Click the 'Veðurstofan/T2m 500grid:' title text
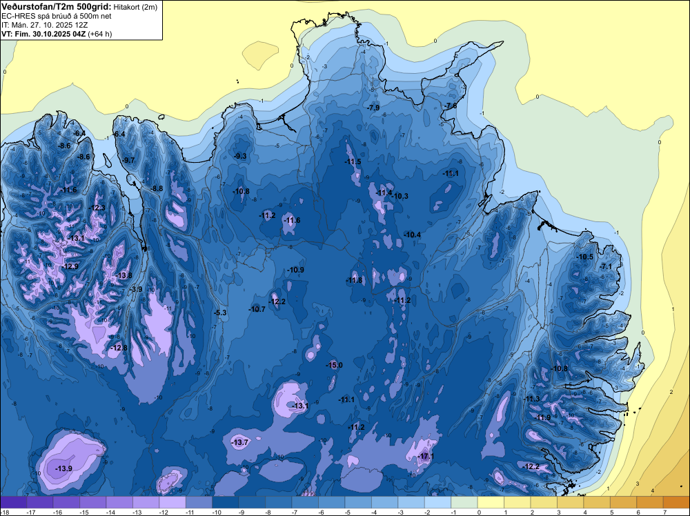The width and height of the screenshot is (690, 516). [57, 7]
